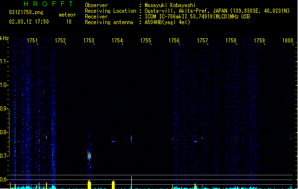
Task: Click the Receiver label
Action: pyautogui.click(x=96, y=17)
